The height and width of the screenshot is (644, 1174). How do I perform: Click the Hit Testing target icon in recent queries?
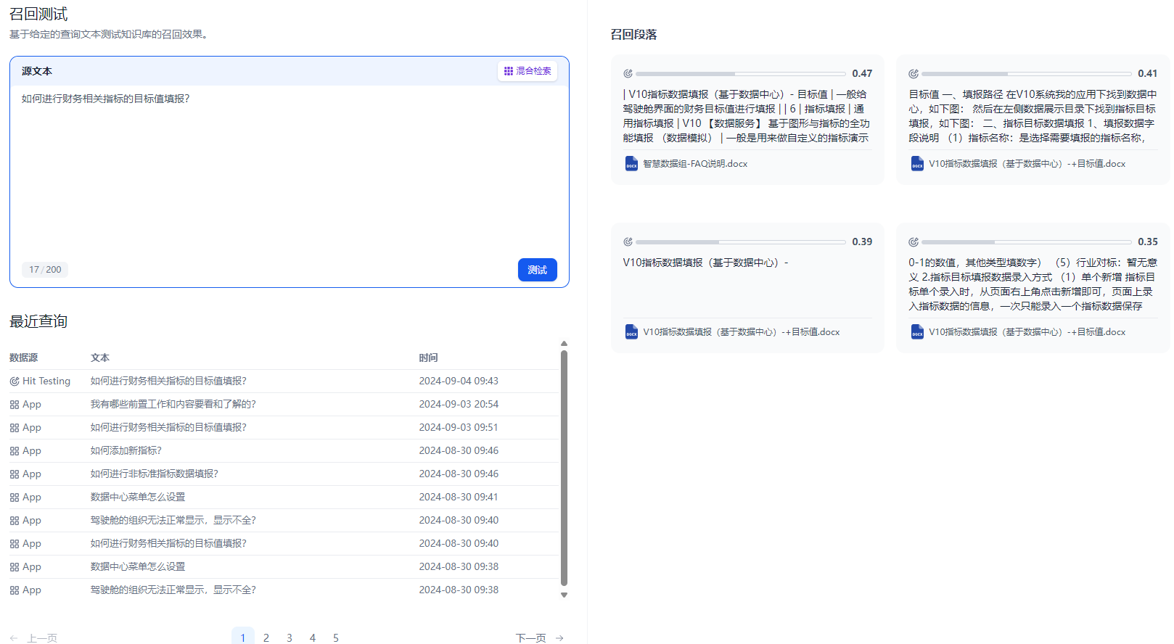pos(15,381)
